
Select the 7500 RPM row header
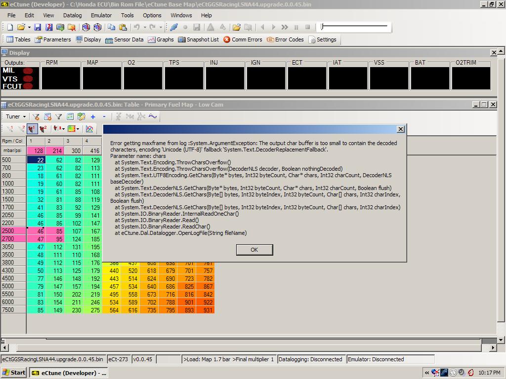point(13,310)
